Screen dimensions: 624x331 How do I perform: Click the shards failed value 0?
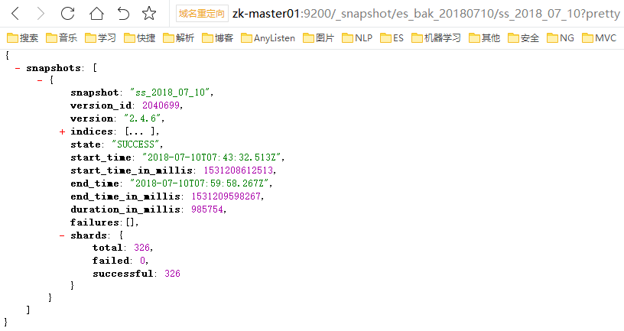tap(142, 261)
